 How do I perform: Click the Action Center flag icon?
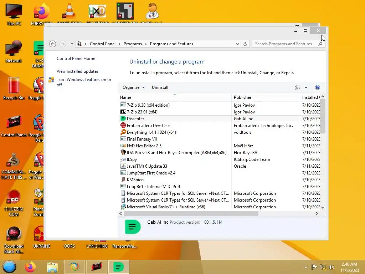(x=314, y=267)
